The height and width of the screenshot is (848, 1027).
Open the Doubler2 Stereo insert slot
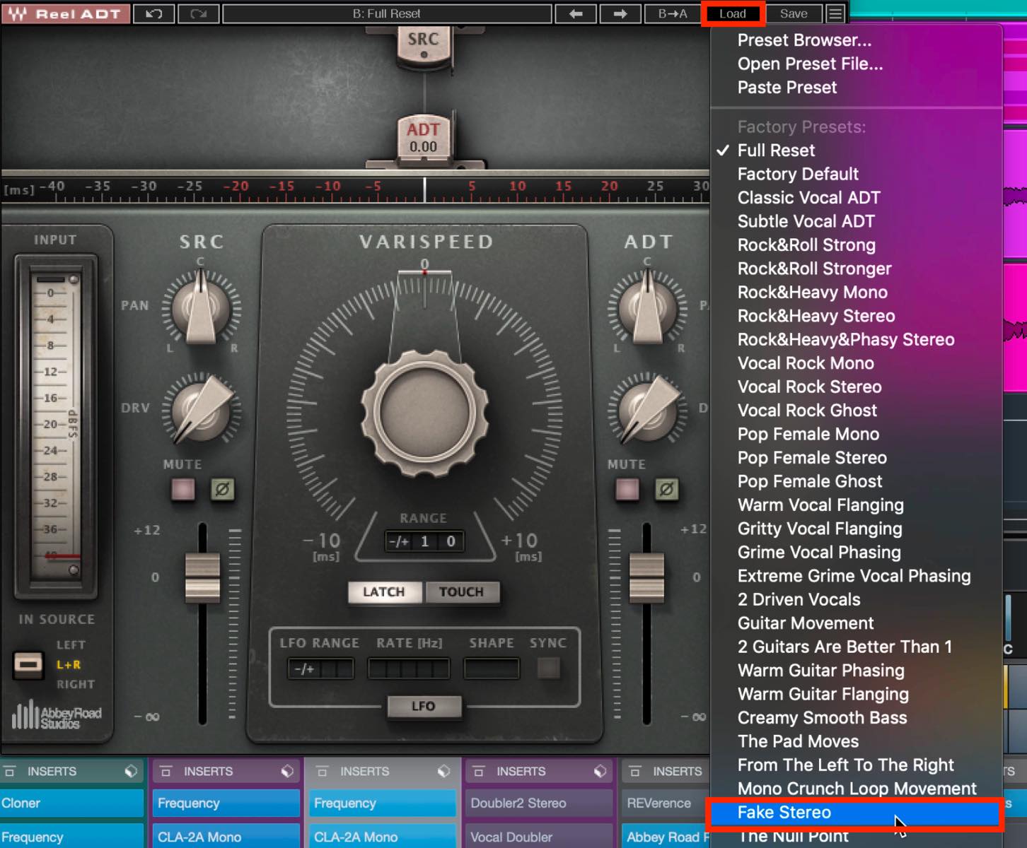539,803
